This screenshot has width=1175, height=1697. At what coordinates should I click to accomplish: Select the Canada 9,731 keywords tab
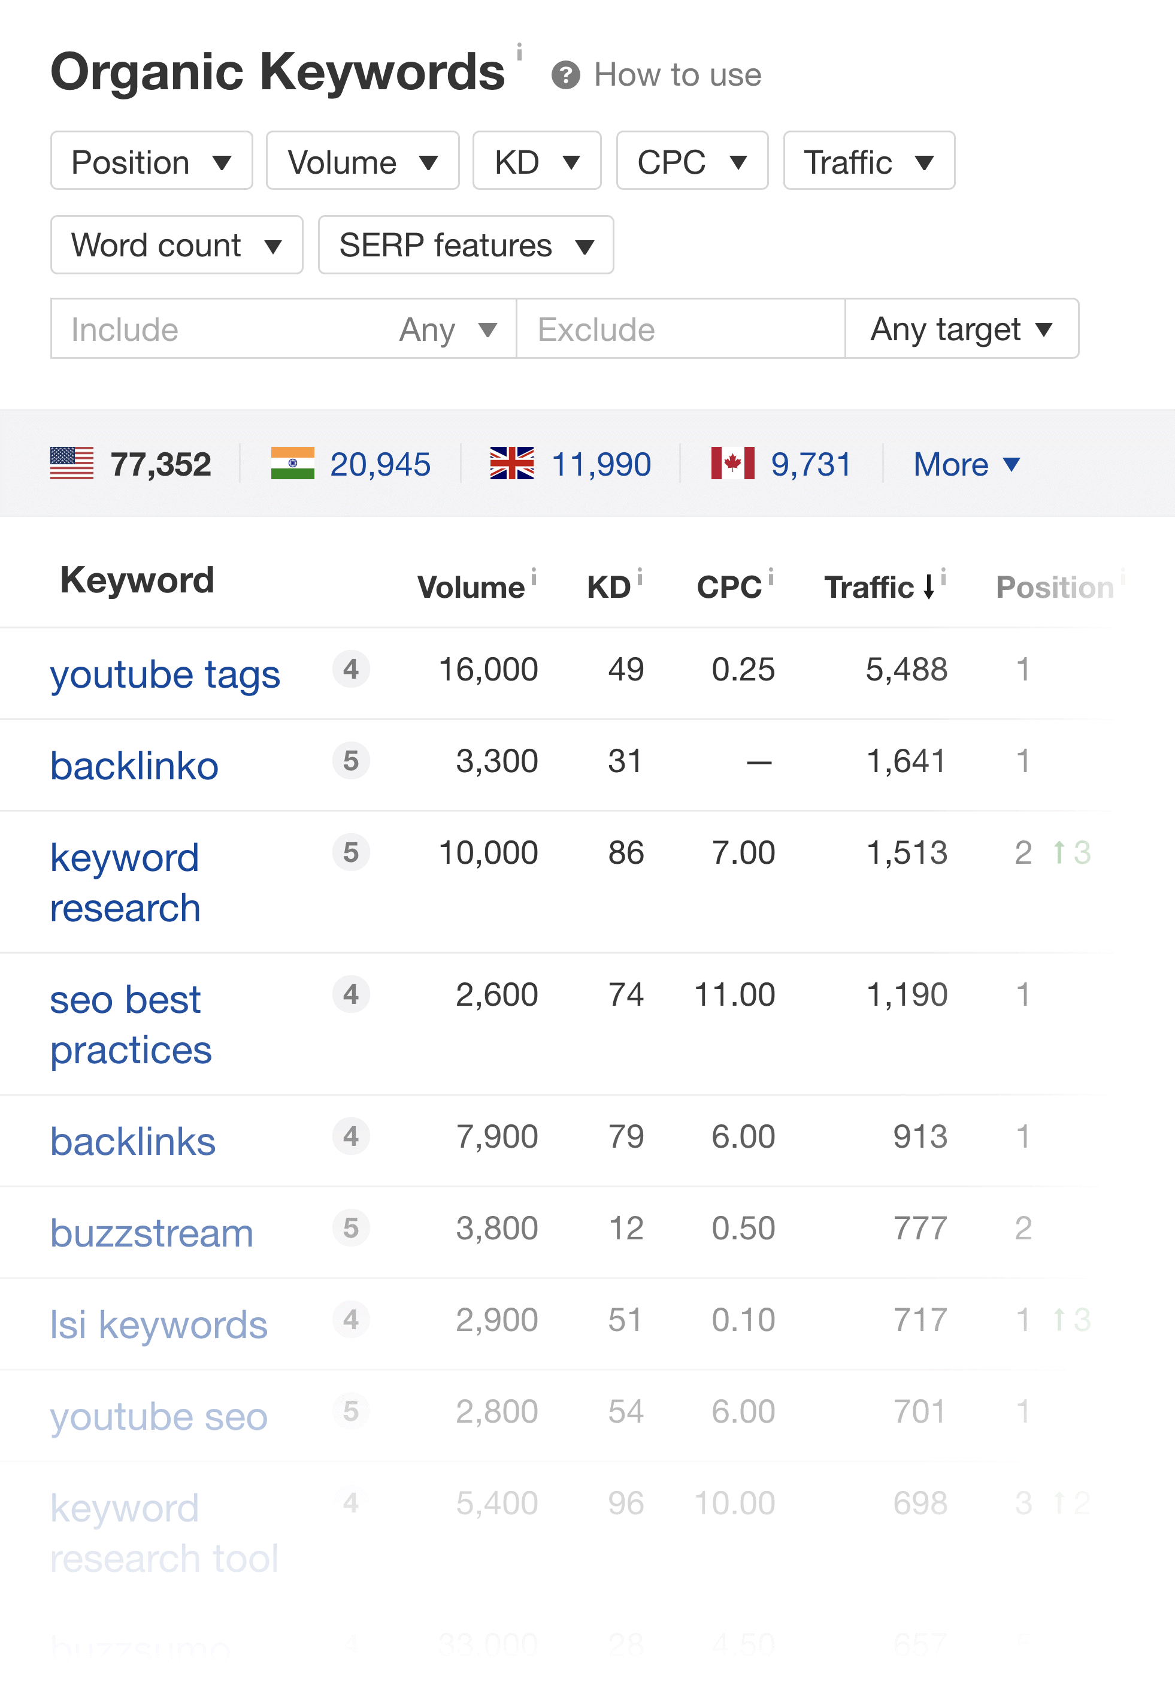[781, 465]
